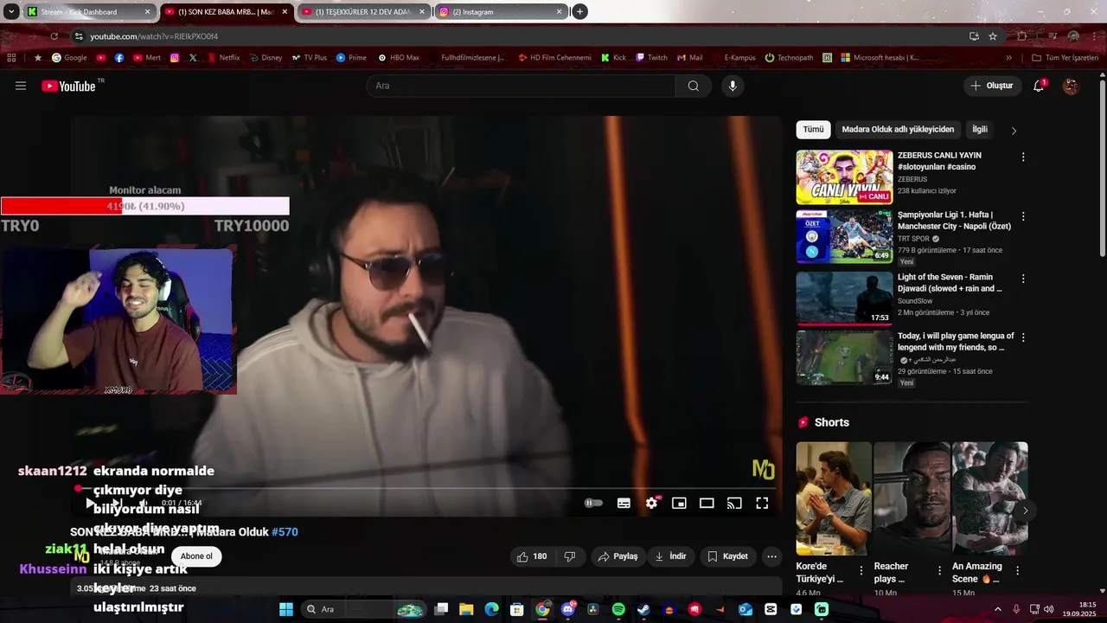Select the Tümü filter chip
Viewport: 1107px width, 623px height.
(813, 130)
